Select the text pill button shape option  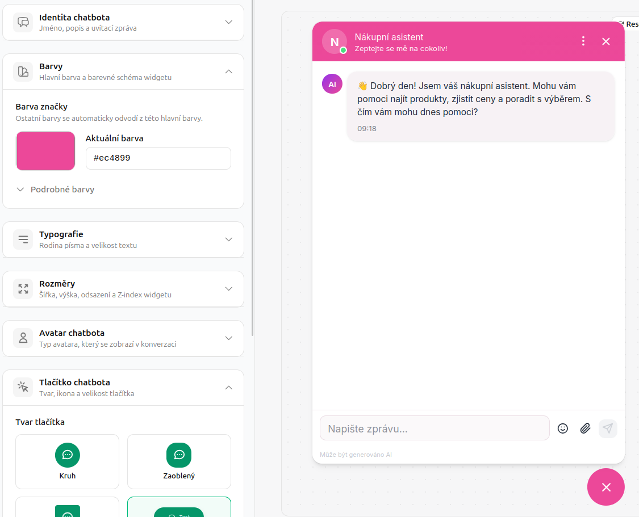[x=179, y=508]
